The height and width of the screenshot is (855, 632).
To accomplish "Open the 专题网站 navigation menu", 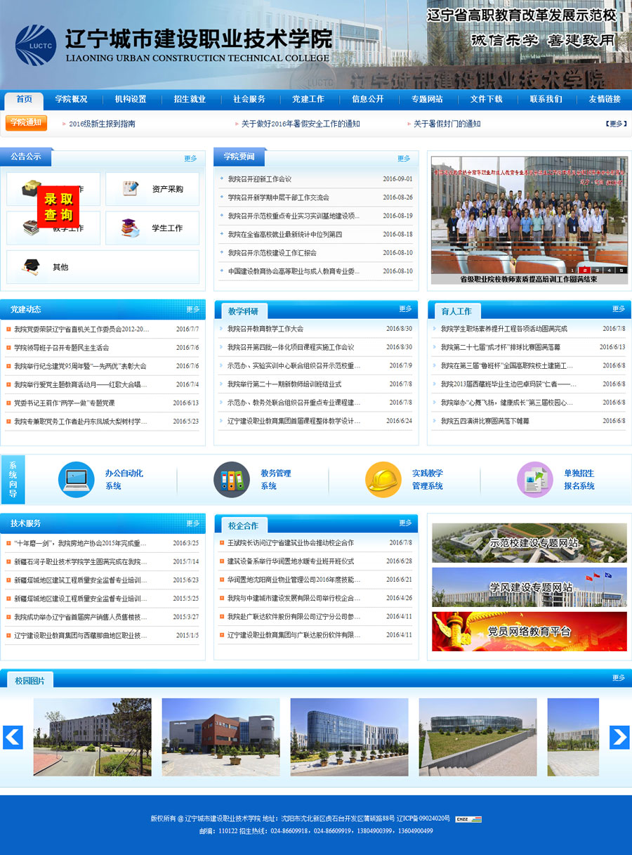I will [427, 100].
